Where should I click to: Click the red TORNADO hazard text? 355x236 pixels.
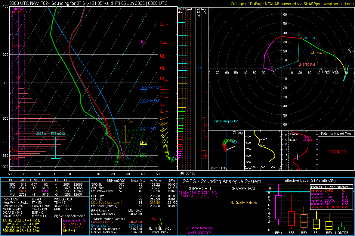336,152
